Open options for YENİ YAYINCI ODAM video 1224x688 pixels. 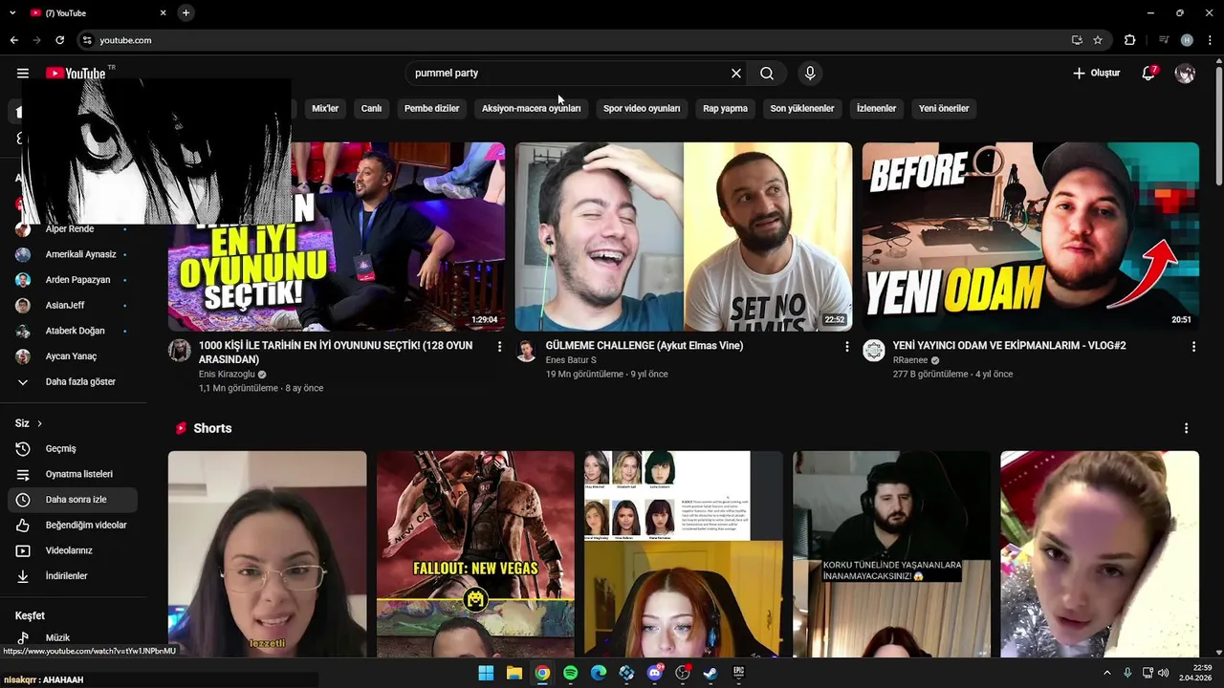(1193, 347)
